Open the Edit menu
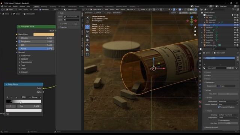240x135 pixels. point(10,6)
